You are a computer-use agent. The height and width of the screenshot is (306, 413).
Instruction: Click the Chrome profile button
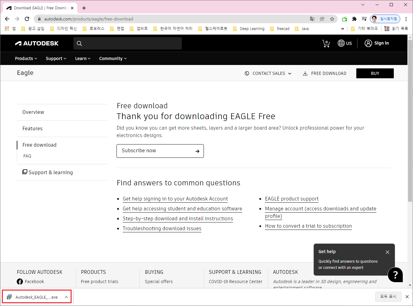coord(385,19)
